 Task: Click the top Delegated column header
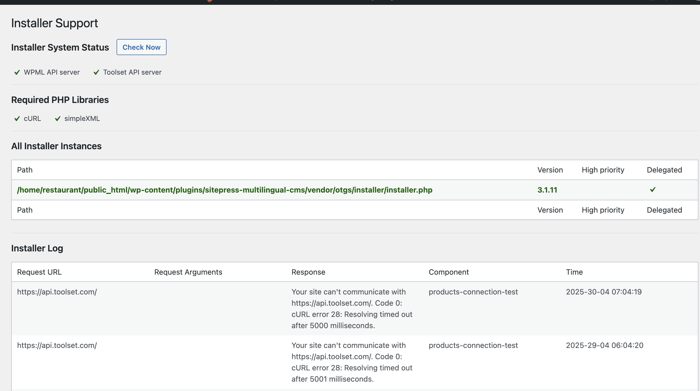(x=664, y=170)
